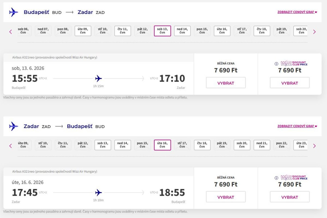Select return date sob 20, čvn

242,145
